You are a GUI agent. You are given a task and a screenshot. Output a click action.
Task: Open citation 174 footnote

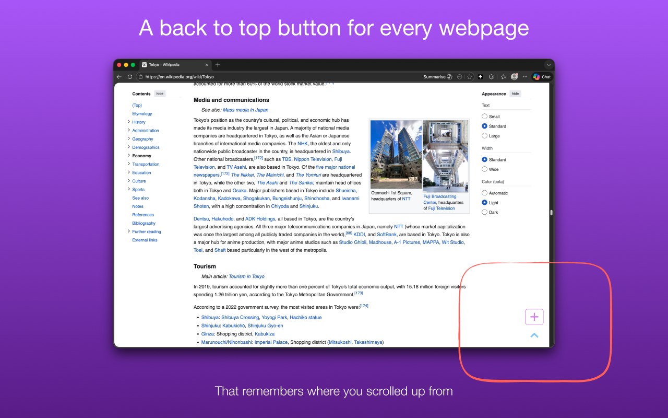point(364,306)
